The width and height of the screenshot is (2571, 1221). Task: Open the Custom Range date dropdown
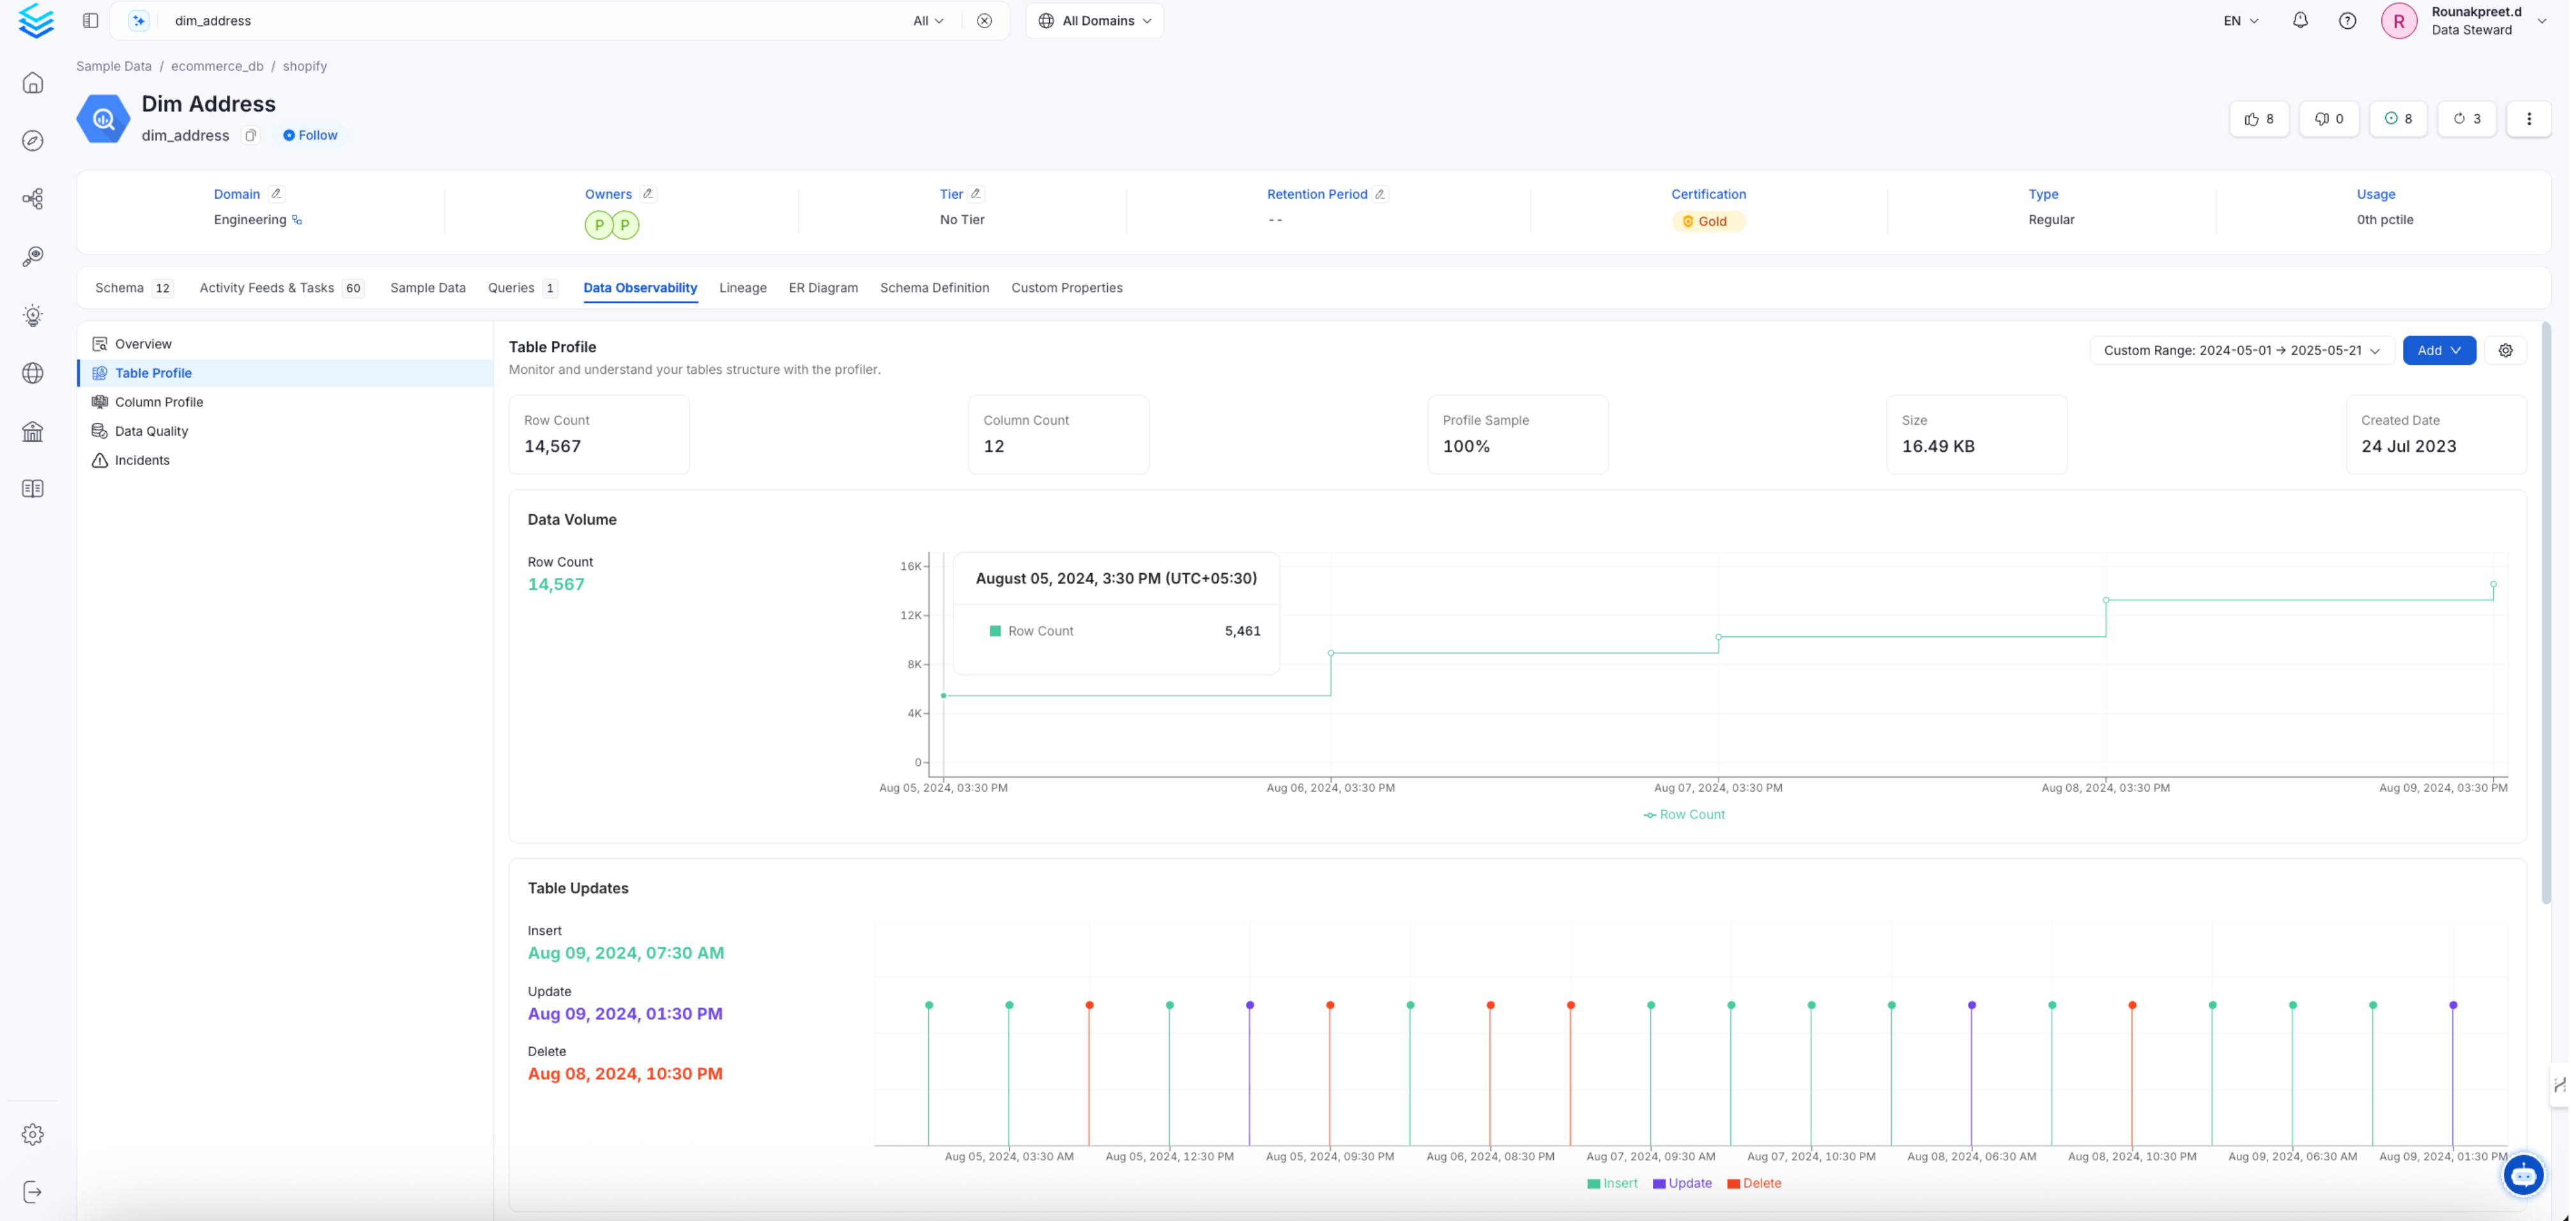2241,350
